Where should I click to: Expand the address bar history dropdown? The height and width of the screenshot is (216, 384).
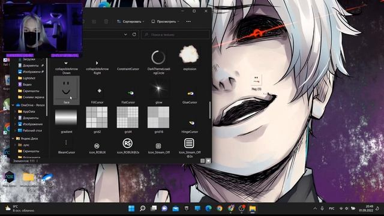tap(125, 35)
